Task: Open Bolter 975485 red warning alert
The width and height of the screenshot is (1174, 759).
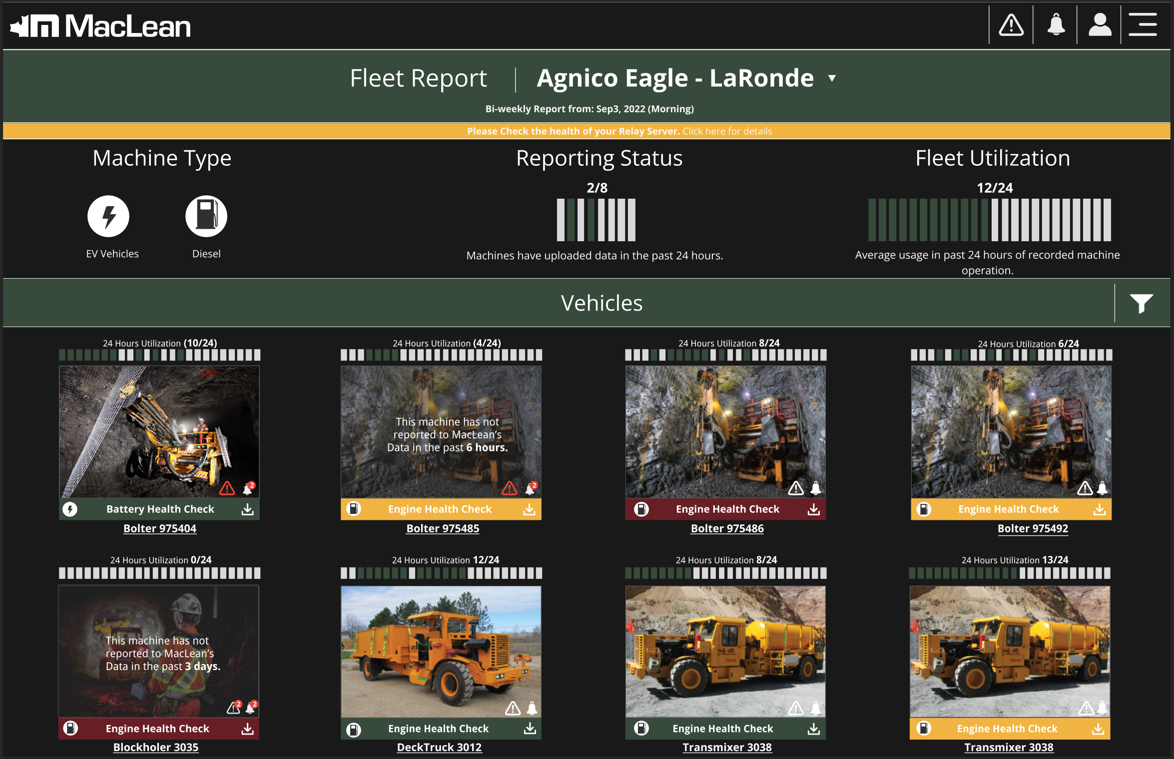Action: (510, 488)
